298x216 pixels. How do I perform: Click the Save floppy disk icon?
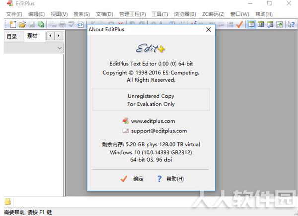pos(32,24)
